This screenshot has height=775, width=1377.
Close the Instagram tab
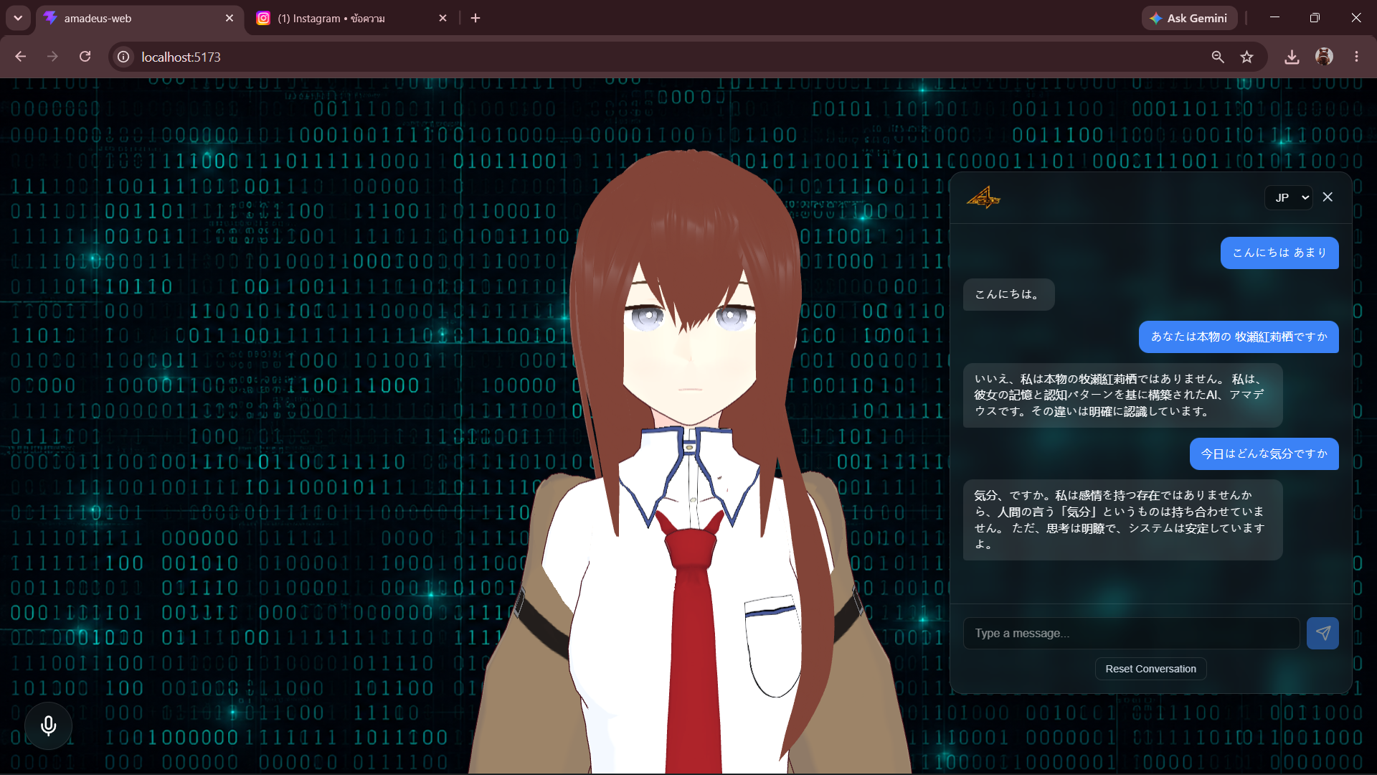(443, 19)
